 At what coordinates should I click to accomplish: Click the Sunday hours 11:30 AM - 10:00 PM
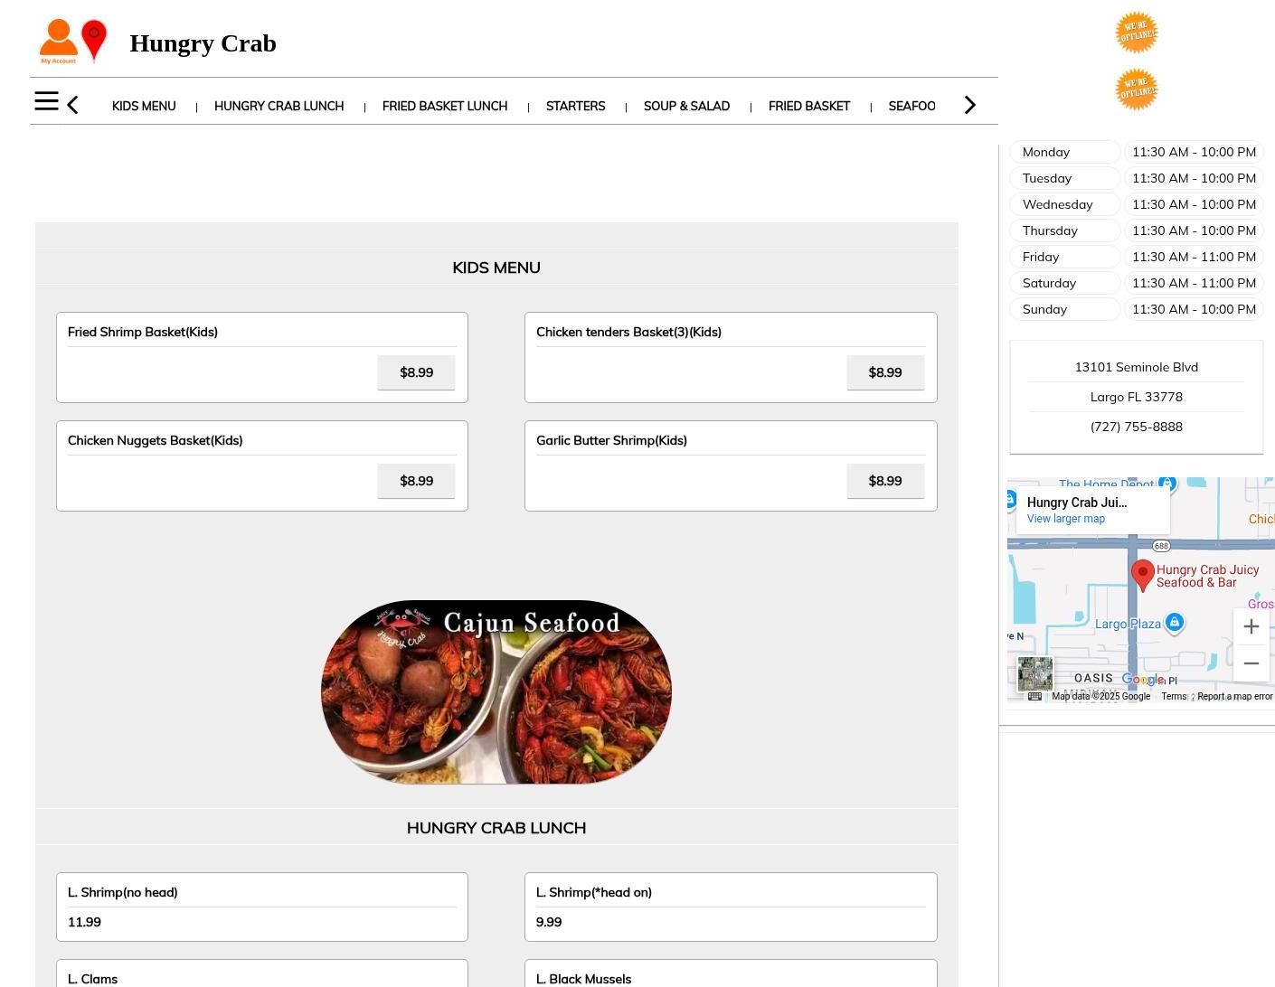click(x=1194, y=309)
